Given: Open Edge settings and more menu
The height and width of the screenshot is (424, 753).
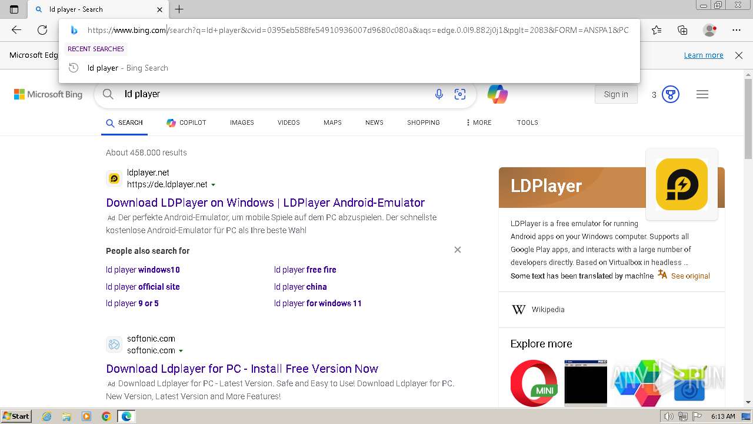Looking at the screenshot, I should pyautogui.click(x=737, y=30).
